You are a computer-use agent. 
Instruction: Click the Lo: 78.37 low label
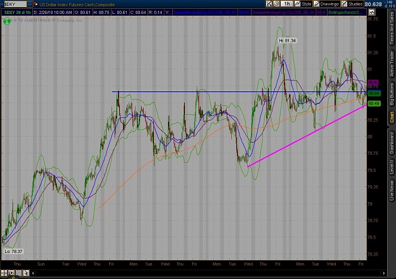point(13,252)
